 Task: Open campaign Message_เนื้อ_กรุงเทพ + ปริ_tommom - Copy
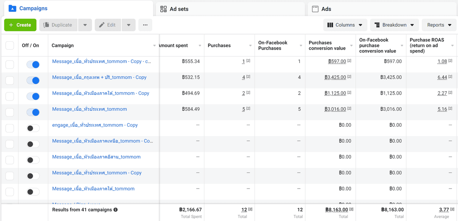point(99,77)
